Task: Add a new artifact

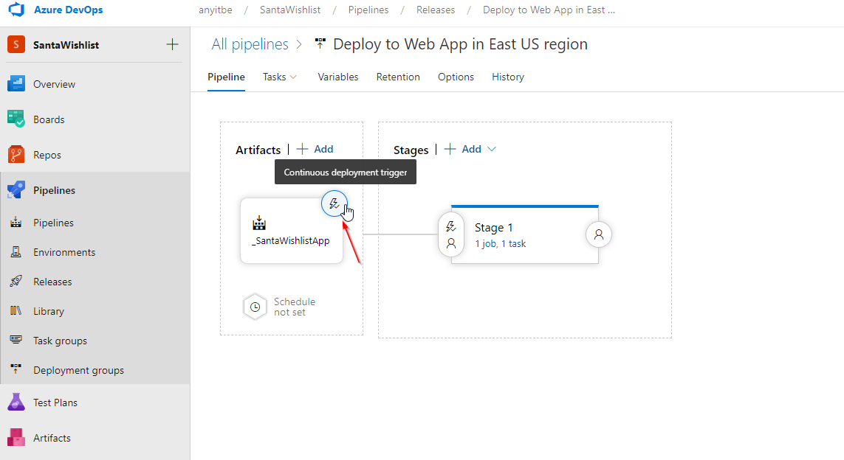Action: [x=315, y=149]
